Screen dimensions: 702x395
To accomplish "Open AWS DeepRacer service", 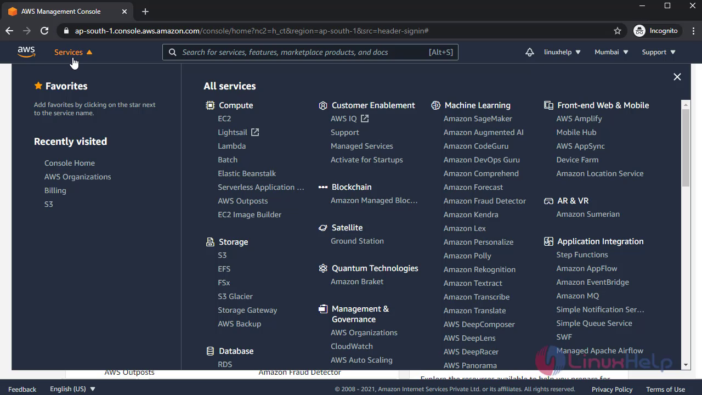I will coord(471,352).
